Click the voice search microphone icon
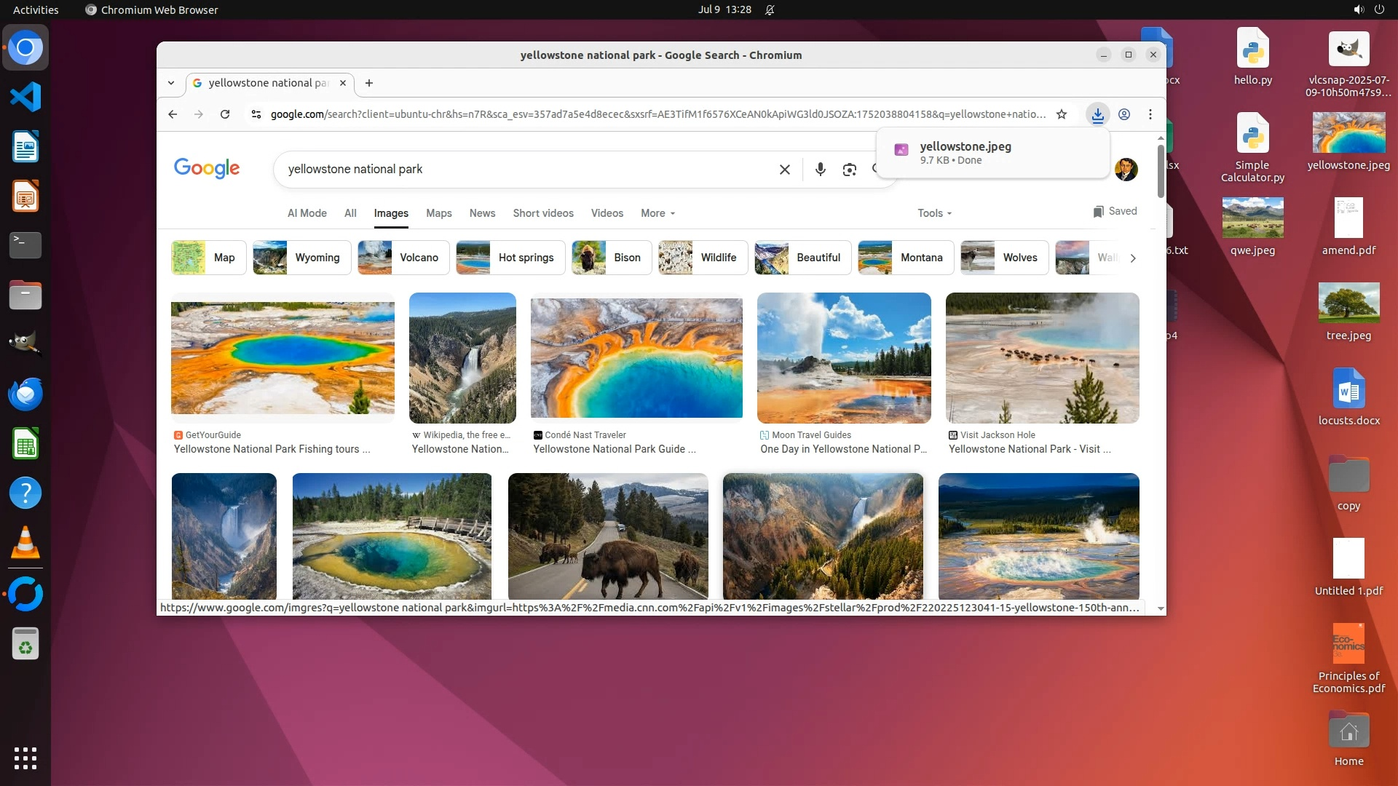 (820, 170)
